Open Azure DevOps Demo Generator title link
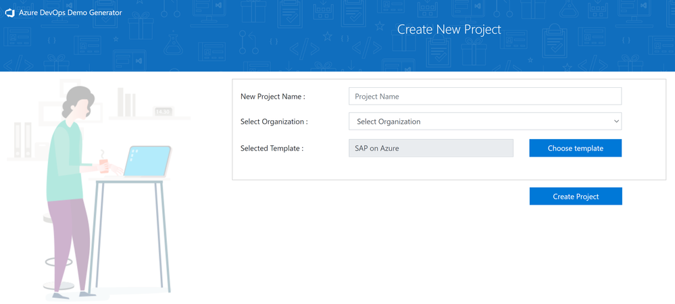 coord(70,13)
